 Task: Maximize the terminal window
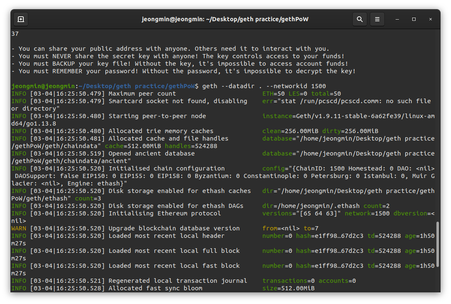pos(414,19)
